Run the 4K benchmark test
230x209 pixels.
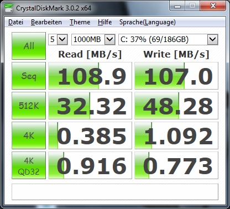click(x=29, y=135)
